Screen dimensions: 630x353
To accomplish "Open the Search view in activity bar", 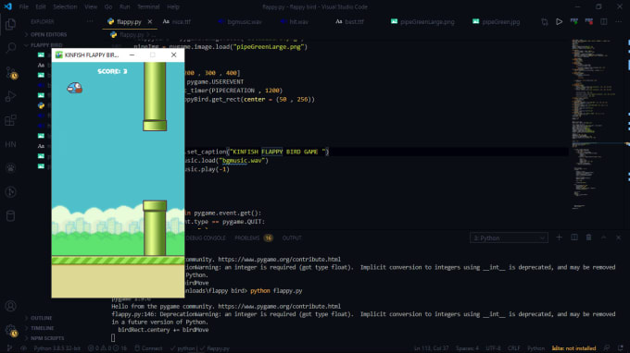I will (x=11, y=48).
